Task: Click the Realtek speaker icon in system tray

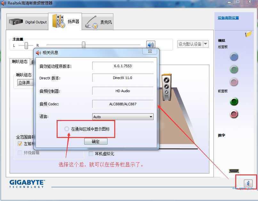Action: (247, 183)
